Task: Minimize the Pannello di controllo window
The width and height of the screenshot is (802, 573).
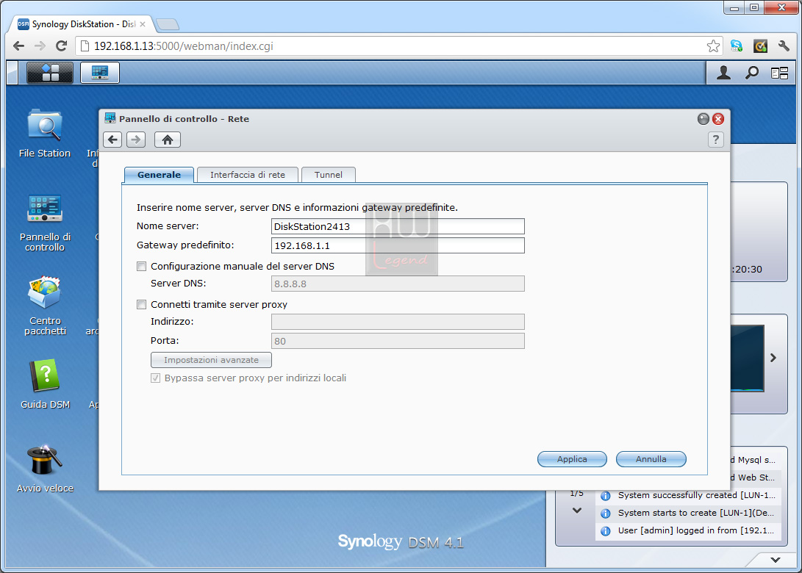Action: point(703,119)
